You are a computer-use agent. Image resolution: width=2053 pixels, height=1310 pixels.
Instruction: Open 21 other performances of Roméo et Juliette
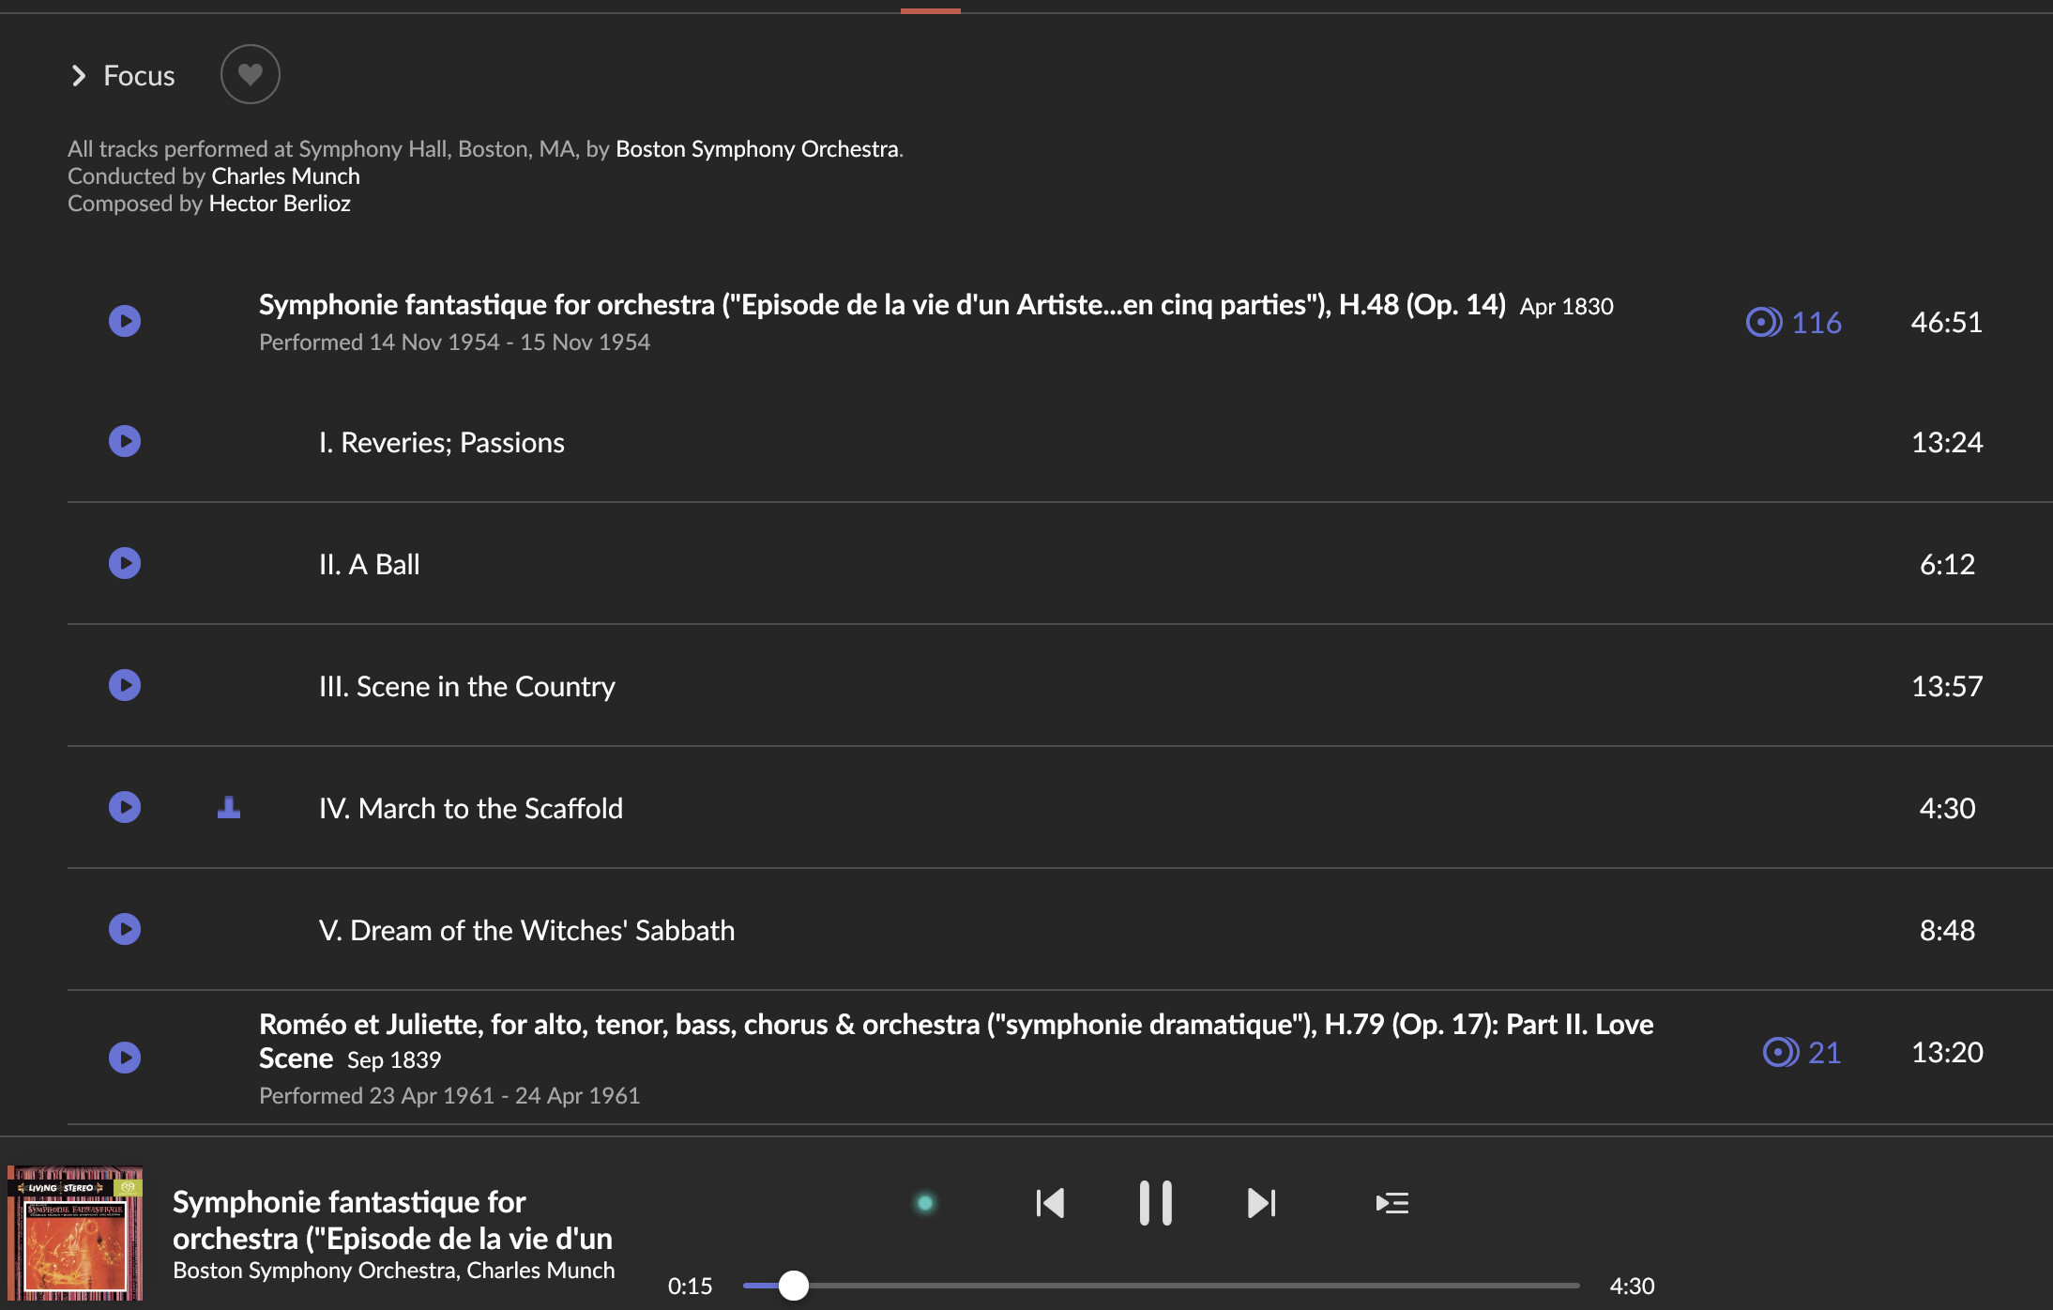[x=1802, y=1052]
